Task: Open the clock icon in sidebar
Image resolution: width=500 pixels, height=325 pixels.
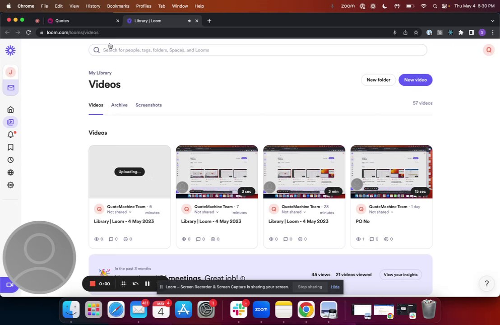Action: [10, 160]
